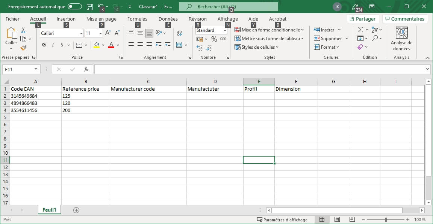The image size is (433, 224).
Task: Decrease decimal places icon
Action: tap(209, 48)
